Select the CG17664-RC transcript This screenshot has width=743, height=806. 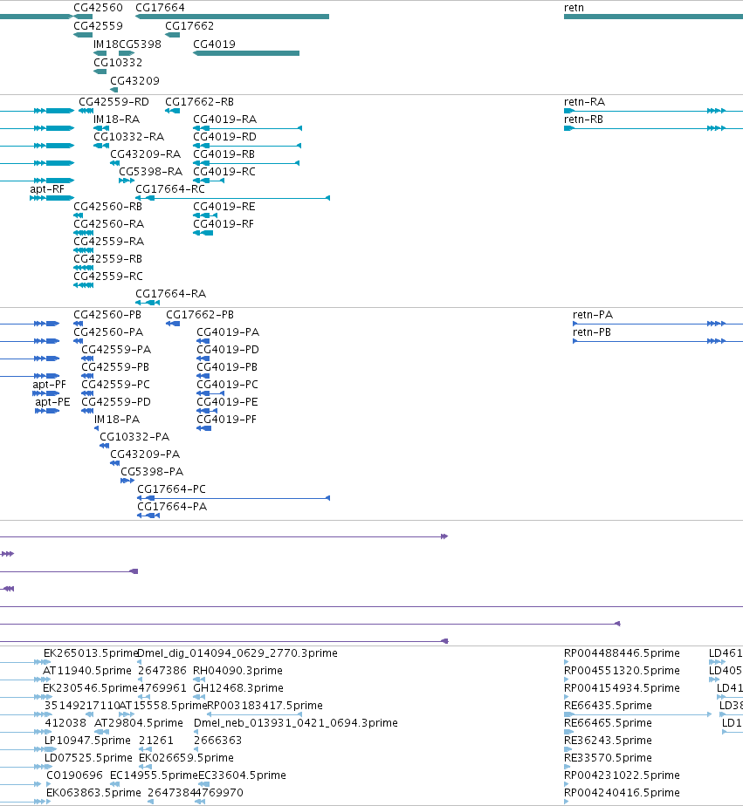232,198
